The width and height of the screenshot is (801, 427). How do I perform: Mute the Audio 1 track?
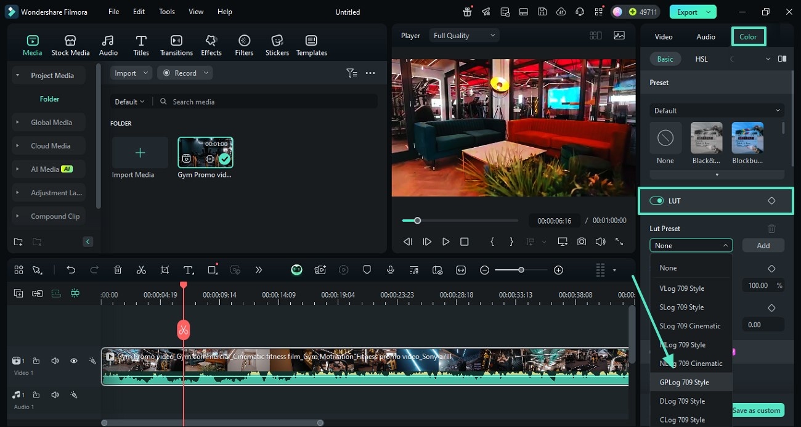click(x=55, y=395)
